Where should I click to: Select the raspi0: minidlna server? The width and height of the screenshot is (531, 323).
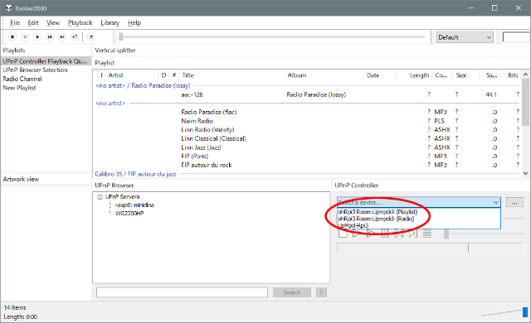click(x=134, y=205)
